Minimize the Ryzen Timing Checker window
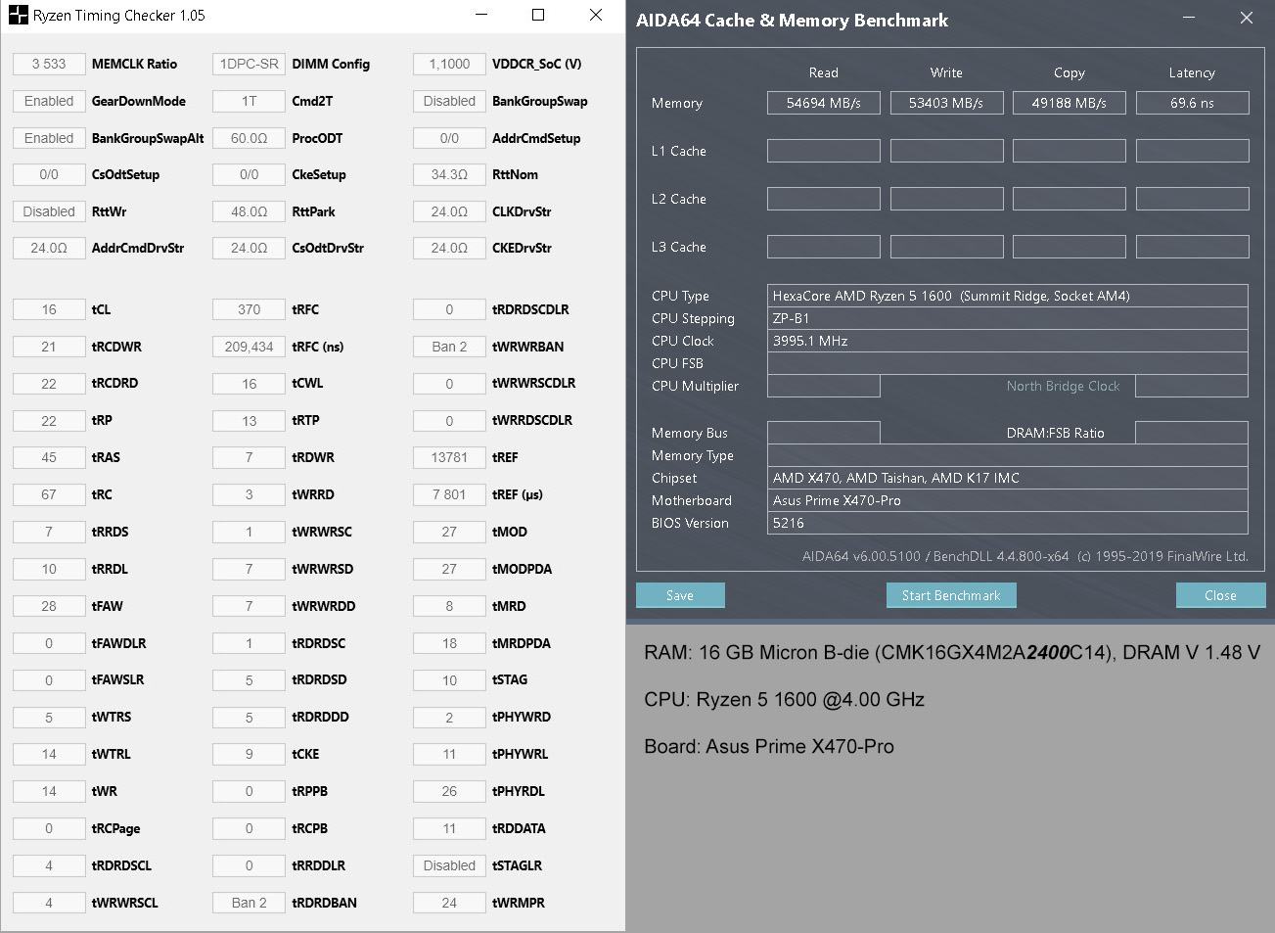Image resolution: width=1275 pixels, height=933 pixels. click(x=481, y=15)
